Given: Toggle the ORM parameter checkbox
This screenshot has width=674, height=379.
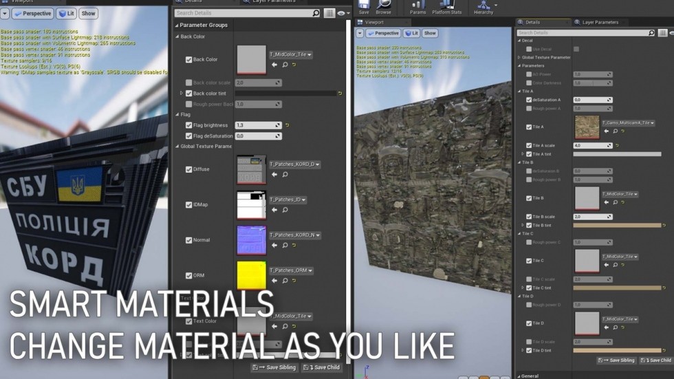Looking at the screenshot, I should (188, 275).
